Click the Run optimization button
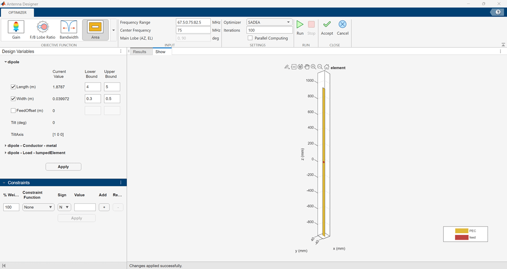The height and width of the screenshot is (269, 507). pyautogui.click(x=300, y=27)
